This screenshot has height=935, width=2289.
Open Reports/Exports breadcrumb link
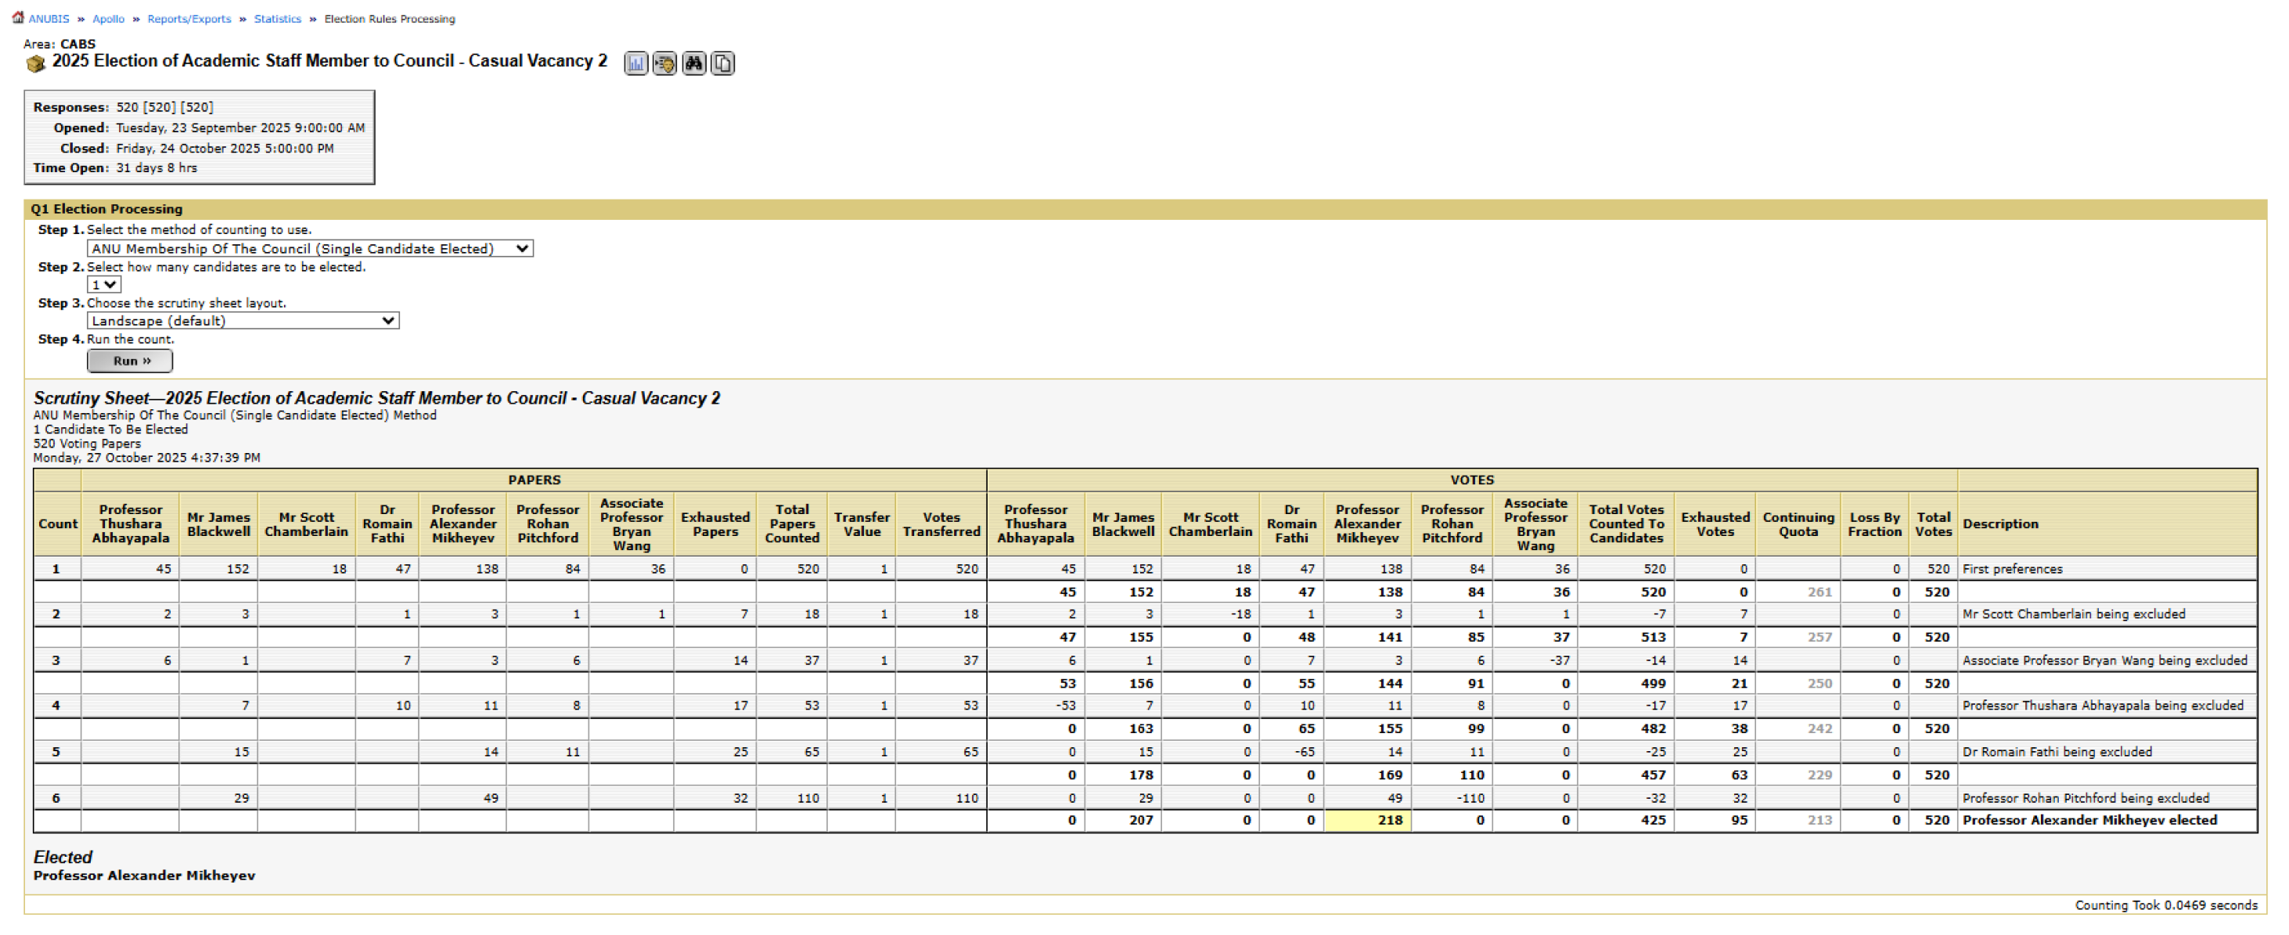189,19
